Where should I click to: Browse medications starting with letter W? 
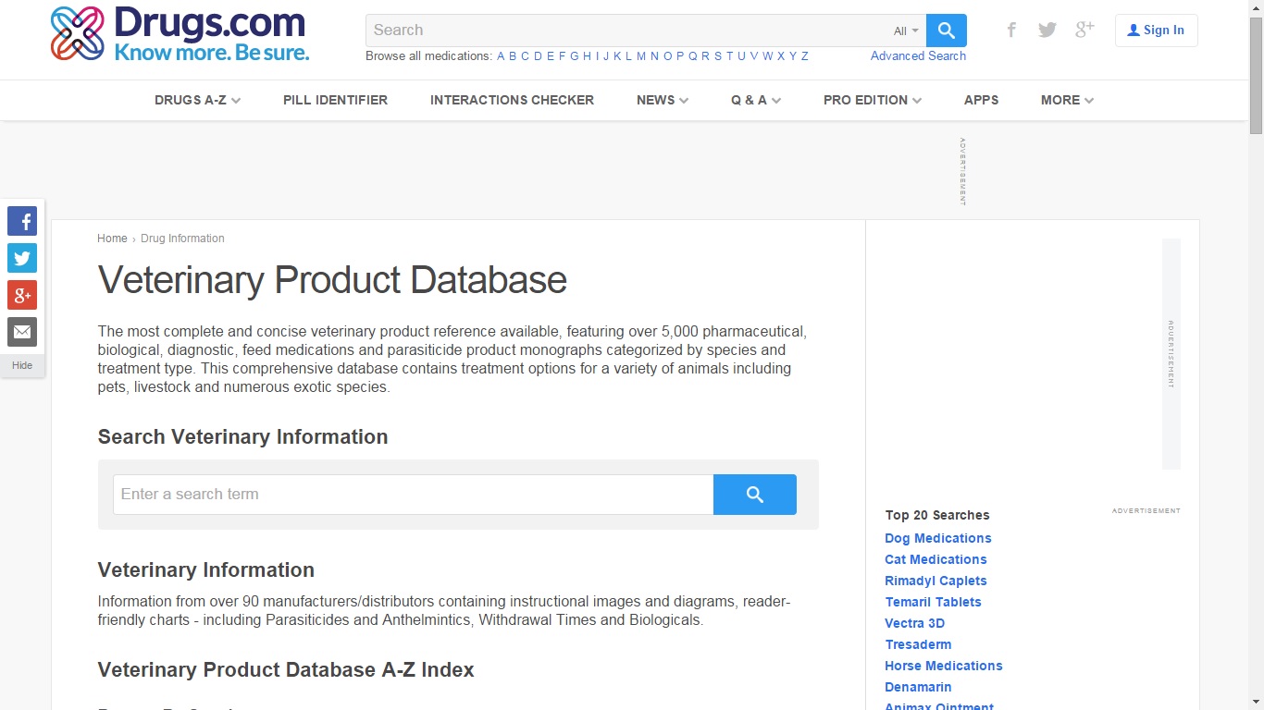click(x=768, y=56)
